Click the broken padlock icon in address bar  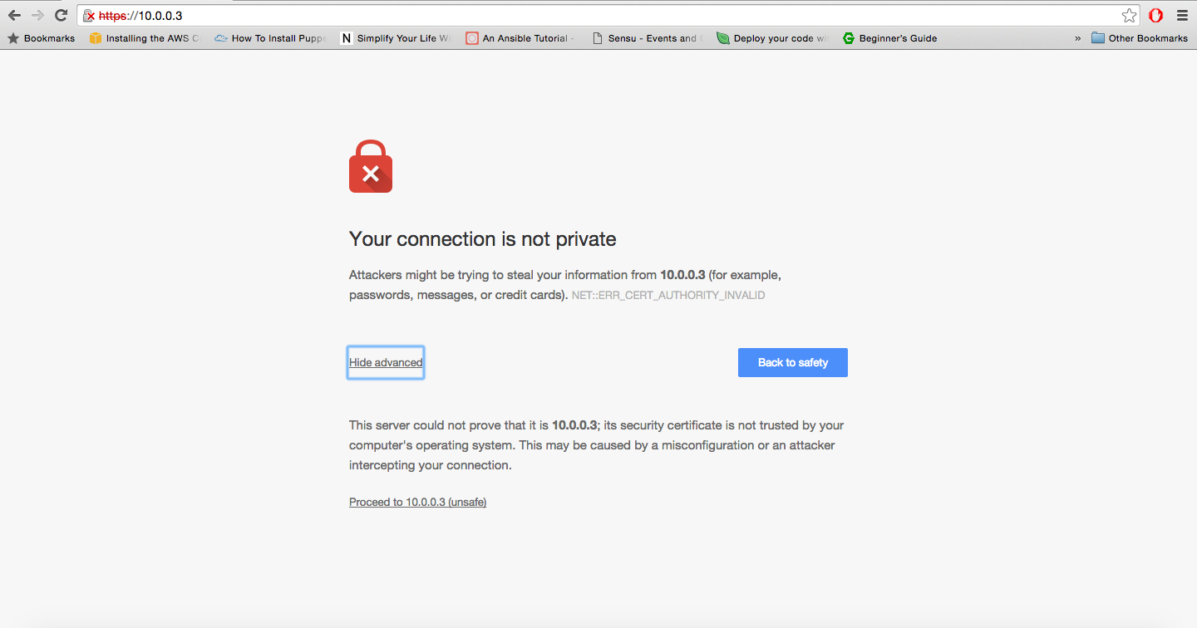89,16
